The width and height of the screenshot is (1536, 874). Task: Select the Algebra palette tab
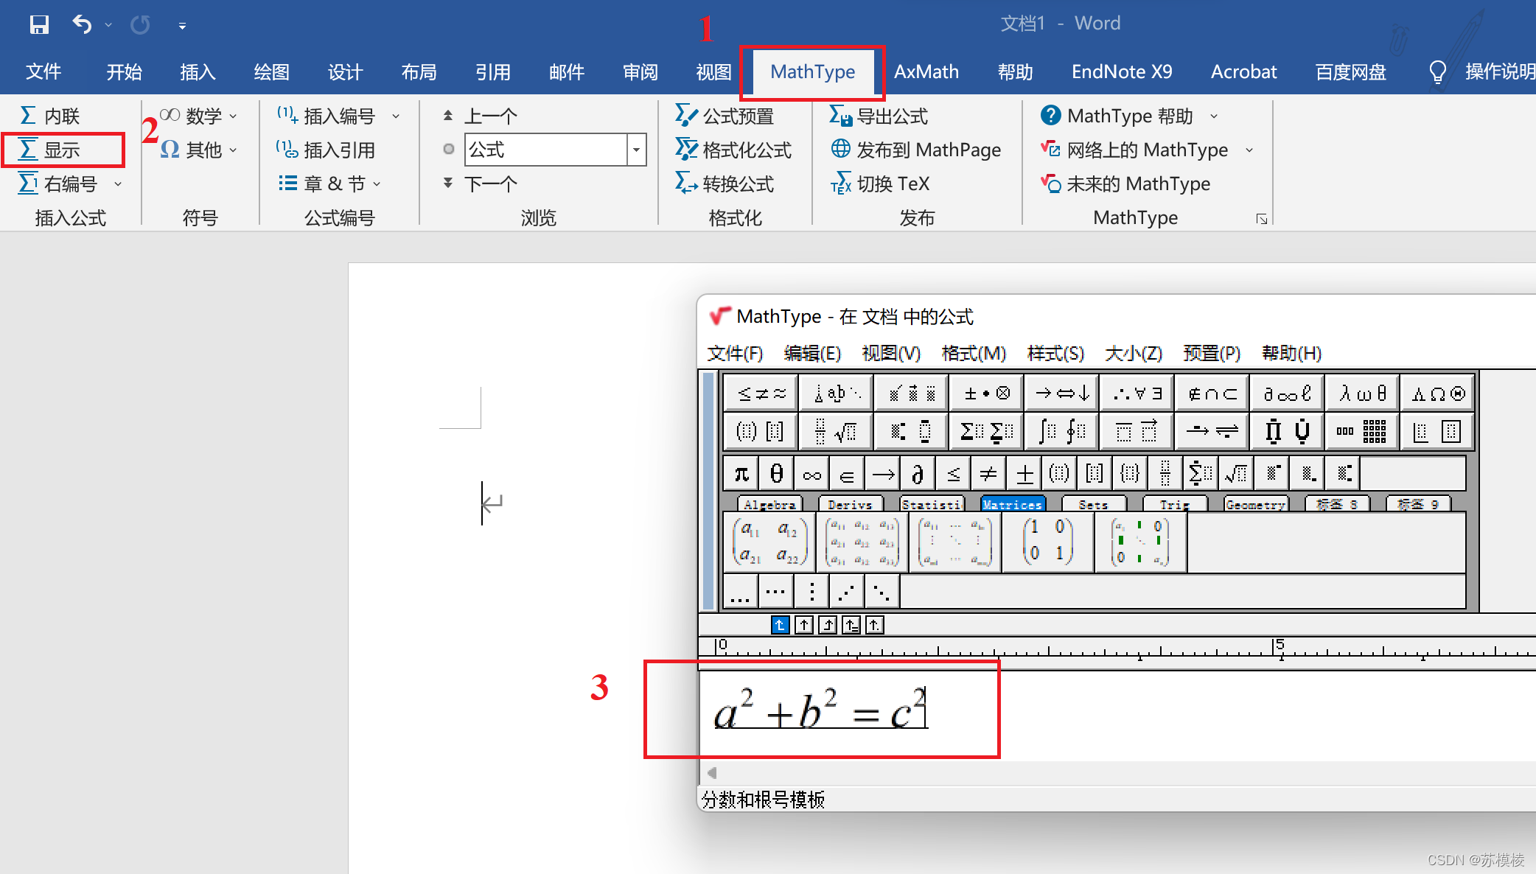pyautogui.click(x=769, y=504)
